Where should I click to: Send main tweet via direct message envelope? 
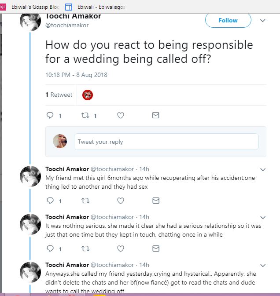point(155,116)
